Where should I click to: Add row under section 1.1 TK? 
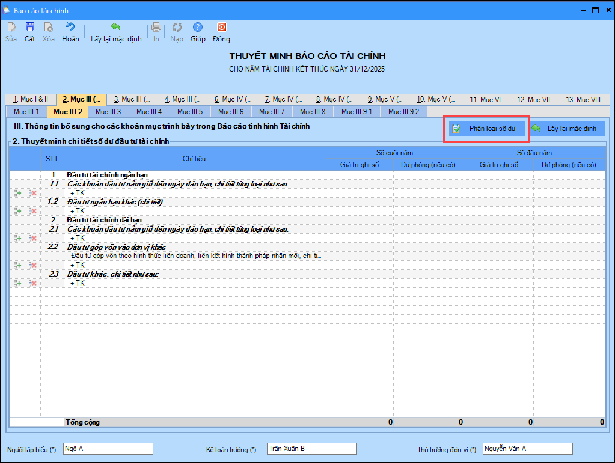tap(18, 193)
